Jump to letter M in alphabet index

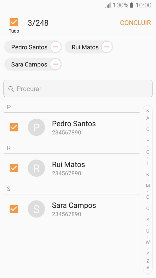(148, 186)
